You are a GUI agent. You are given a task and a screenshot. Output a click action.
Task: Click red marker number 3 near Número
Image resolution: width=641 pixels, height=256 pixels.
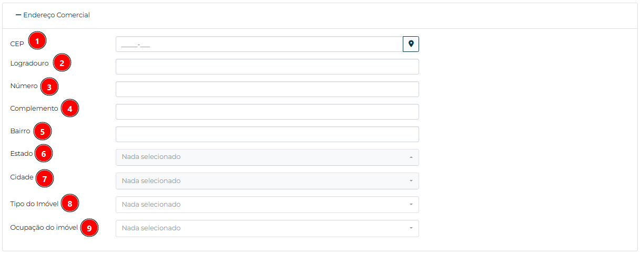tap(49, 87)
